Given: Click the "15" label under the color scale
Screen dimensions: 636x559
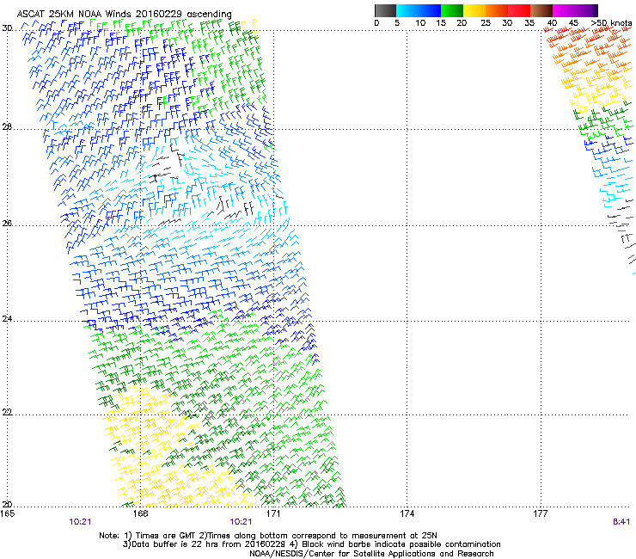Looking at the screenshot, I should click(x=441, y=22).
